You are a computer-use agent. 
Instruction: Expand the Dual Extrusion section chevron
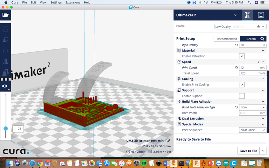pyautogui.click(x=263, y=119)
